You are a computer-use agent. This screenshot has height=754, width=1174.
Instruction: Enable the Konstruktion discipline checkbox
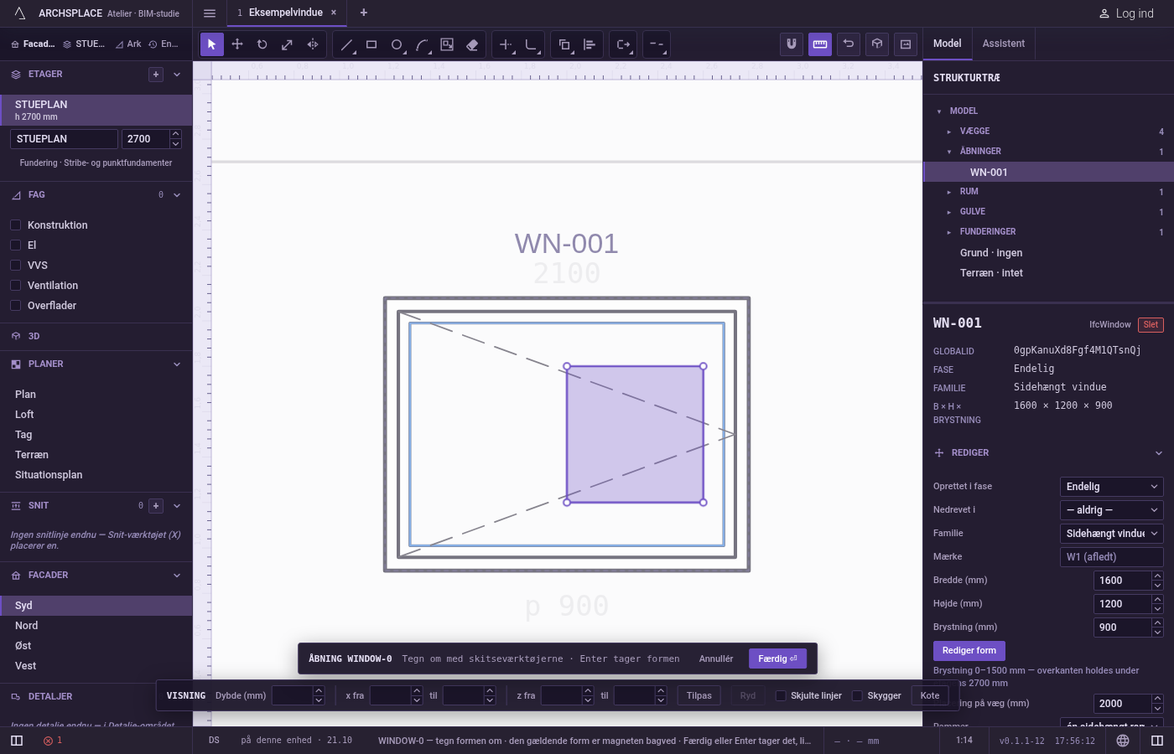click(x=15, y=225)
